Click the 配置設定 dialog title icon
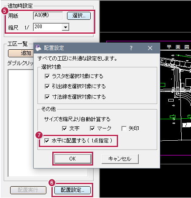The height and width of the screenshot is (198, 191). (x=38, y=48)
